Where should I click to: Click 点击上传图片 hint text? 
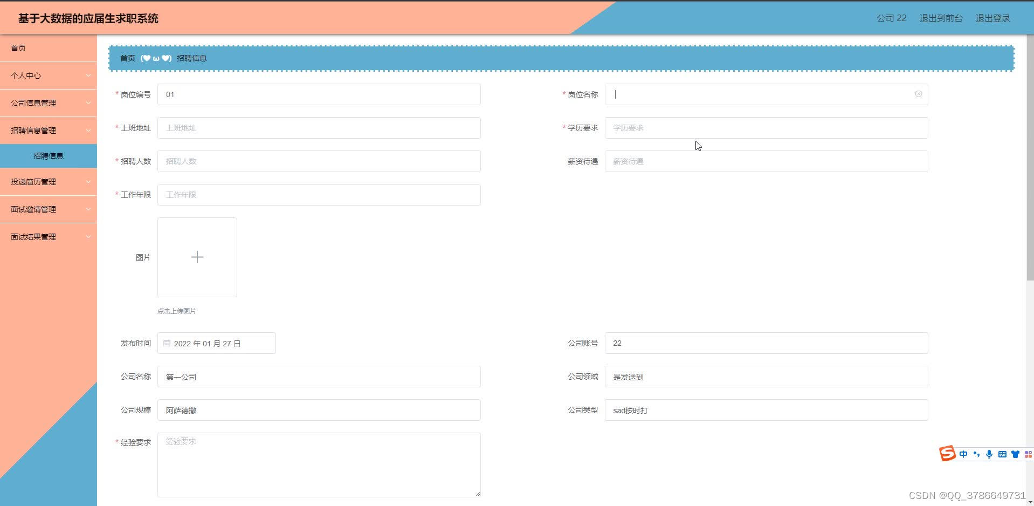(x=177, y=311)
